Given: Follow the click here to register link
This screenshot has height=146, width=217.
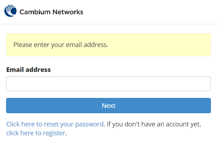Looking at the screenshot, I should pos(36,133).
